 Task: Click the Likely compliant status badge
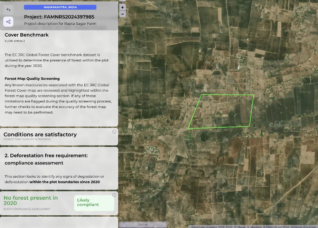[94, 203]
